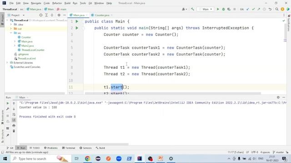Select the Main.java editor tab

[x=79, y=15]
